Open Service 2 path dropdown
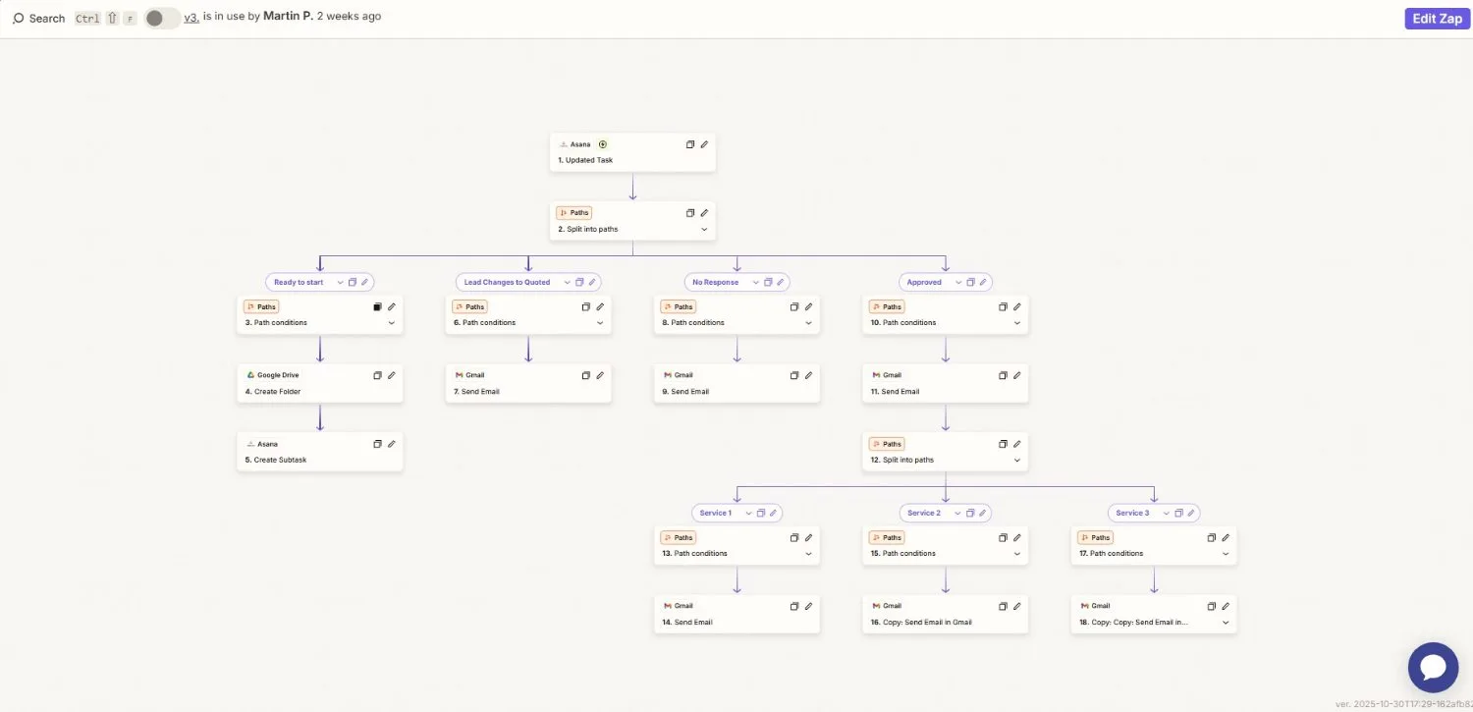 point(957,513)
